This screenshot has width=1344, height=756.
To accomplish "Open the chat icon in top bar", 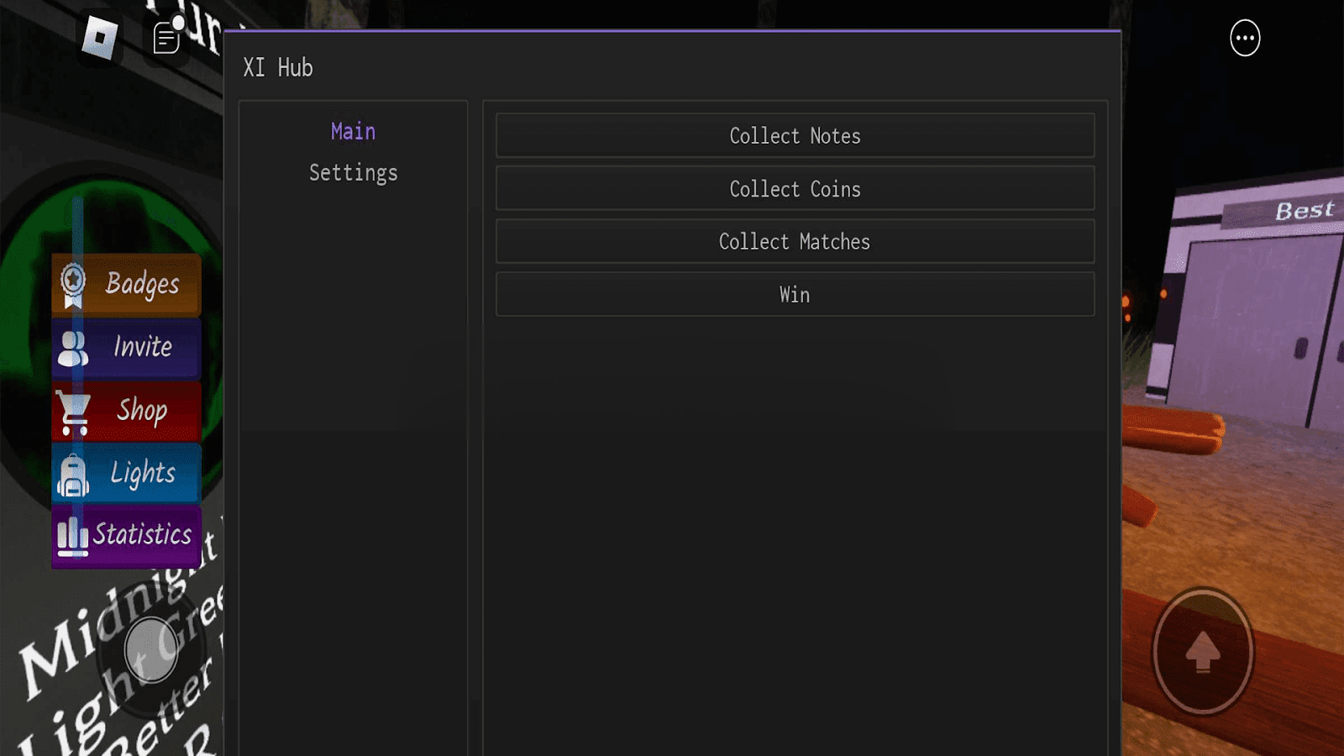I will (x=166, y=39).
